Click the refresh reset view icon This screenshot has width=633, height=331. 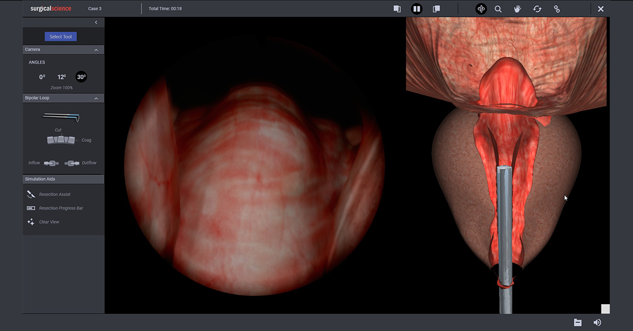[537, 9]
